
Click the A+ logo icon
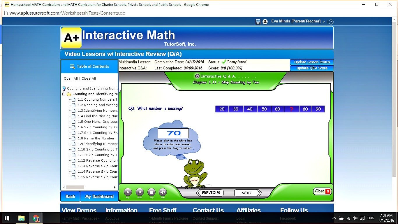click(71, 38)
